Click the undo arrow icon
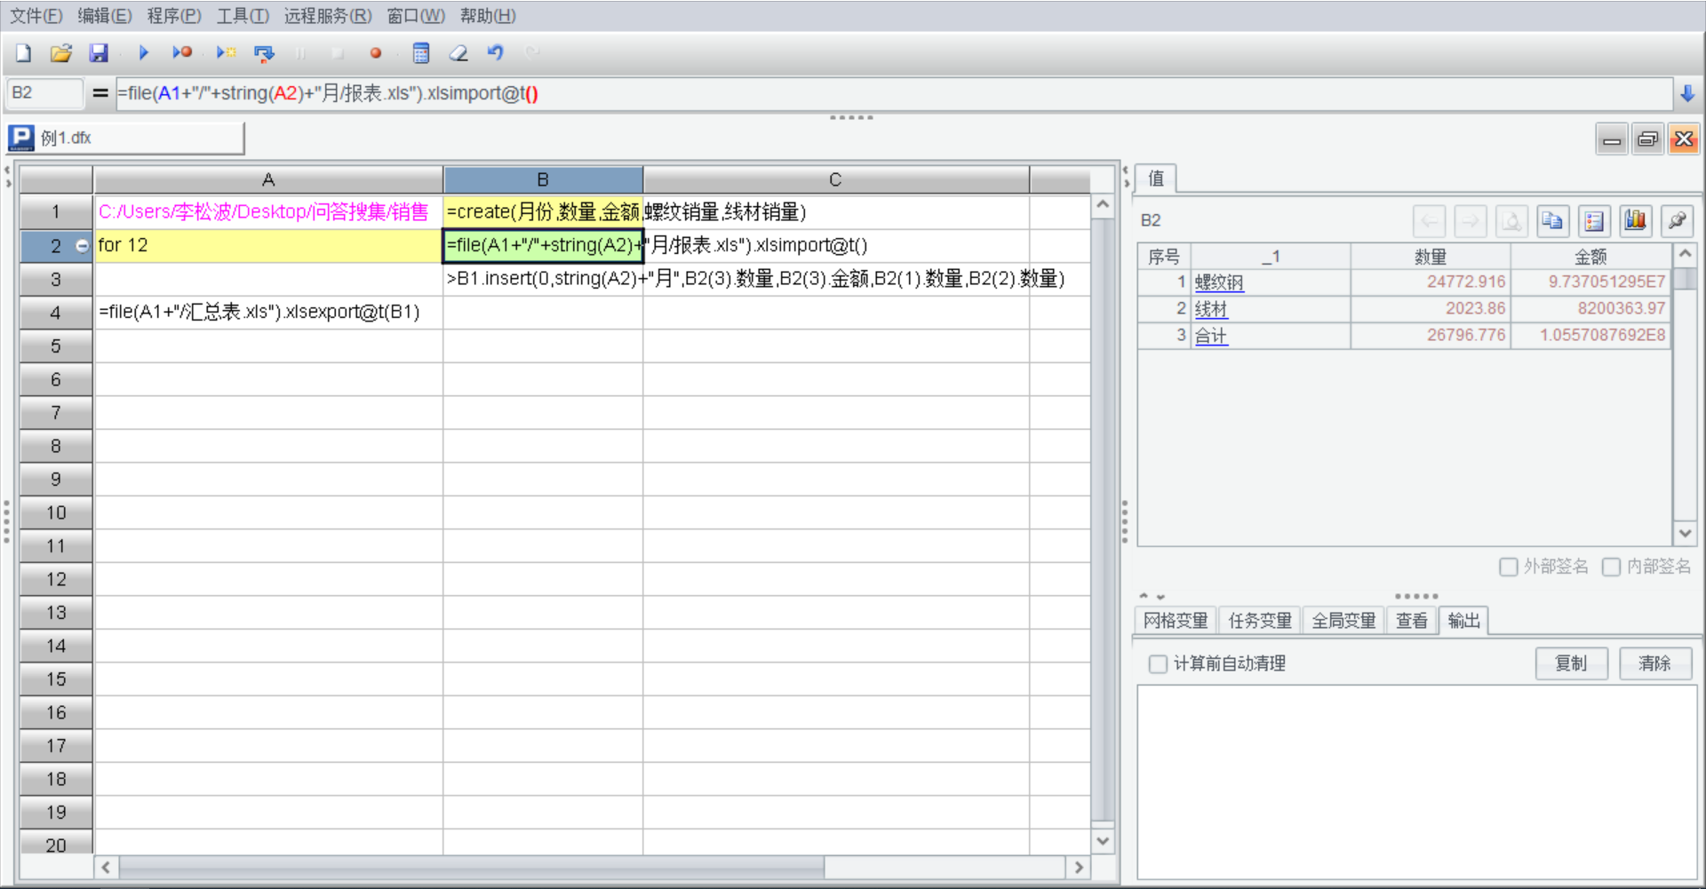Viewport: 1706px width, 889px height. [x=496, y=53]
